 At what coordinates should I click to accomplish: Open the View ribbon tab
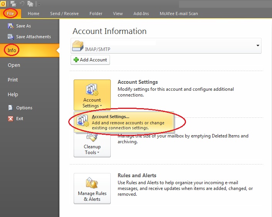pyautogui.click(x=118, y=14)
